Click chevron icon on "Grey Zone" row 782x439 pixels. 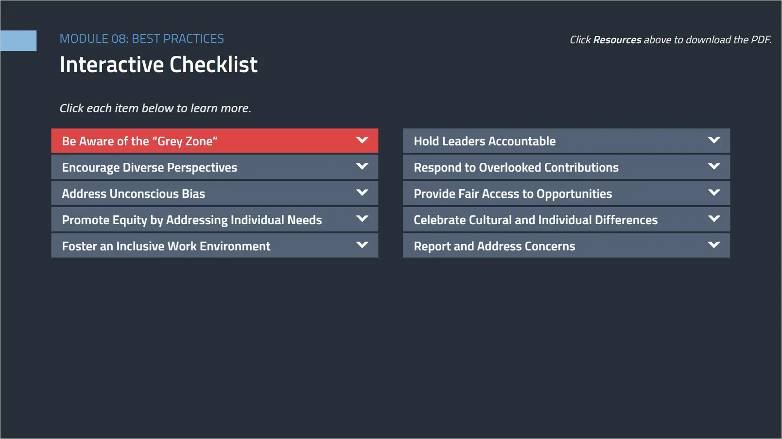coord(362,140)
